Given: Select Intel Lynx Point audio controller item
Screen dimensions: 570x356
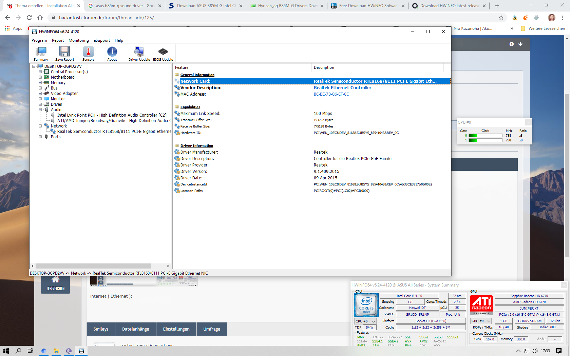Looking at the screenshot, I should [x=112, y=115].
